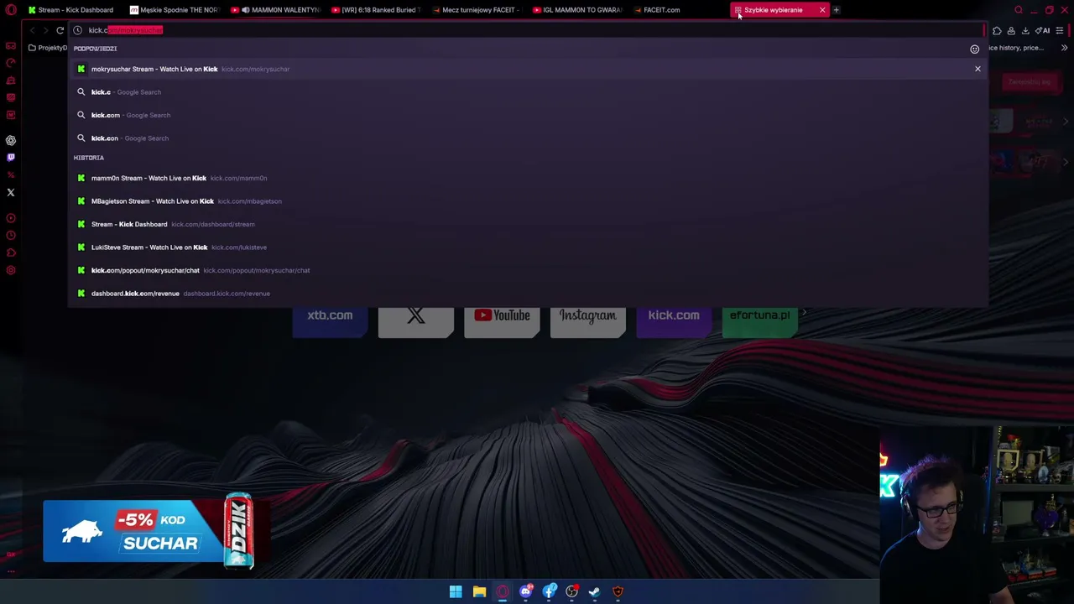Open dashboard.kick.com/revenue history entry
1074x604 pixels.
[529, 294]
